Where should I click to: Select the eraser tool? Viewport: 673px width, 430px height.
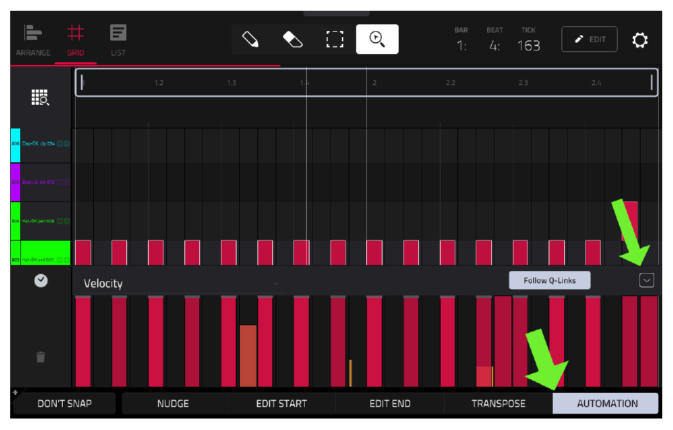pos(293,39)
